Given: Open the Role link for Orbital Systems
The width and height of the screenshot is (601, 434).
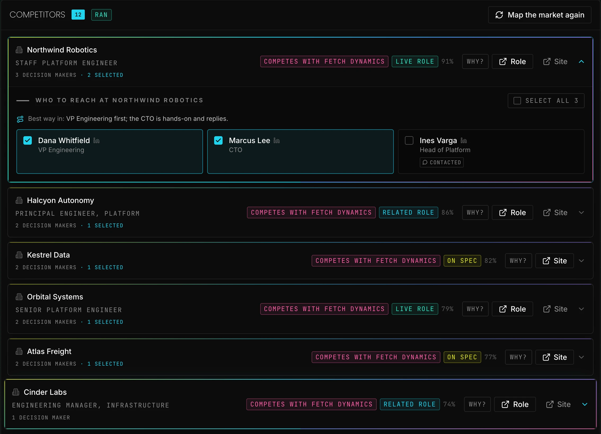Looking at the screenshot, I should pyautogui.click(x=512, y=309).
